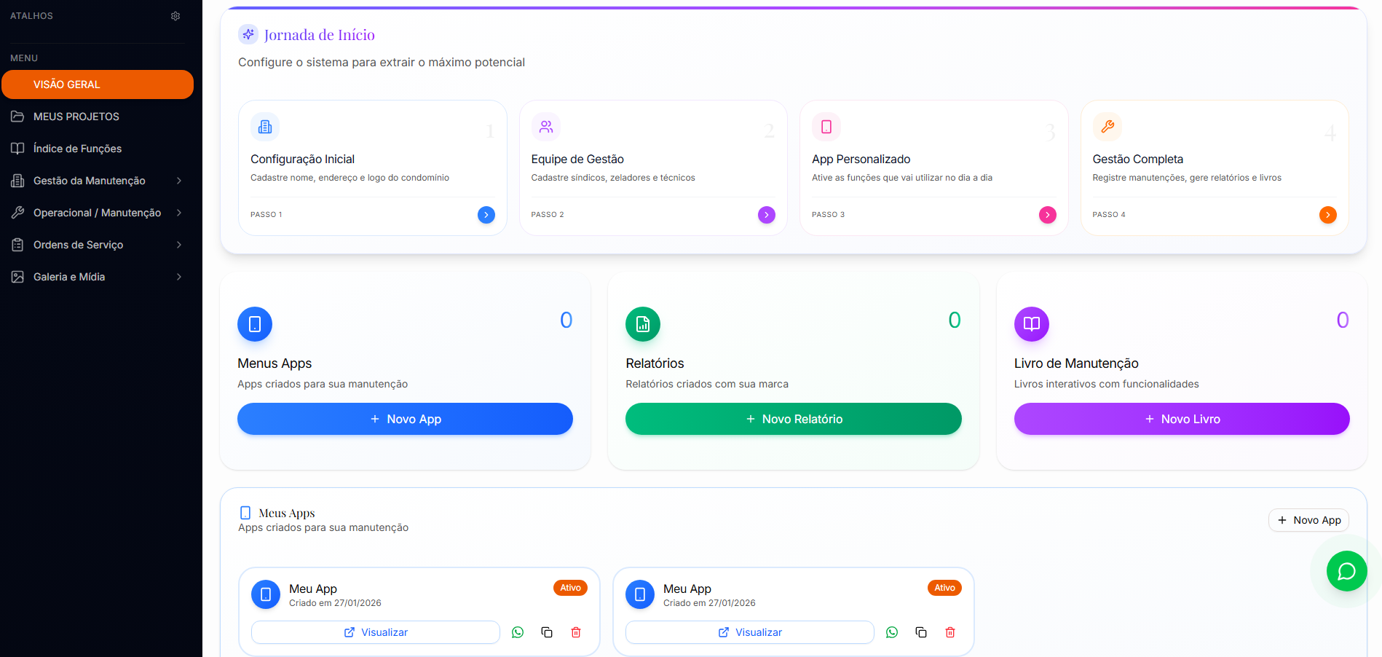Click Novo App in Meus Apps header

[1309, 520]
